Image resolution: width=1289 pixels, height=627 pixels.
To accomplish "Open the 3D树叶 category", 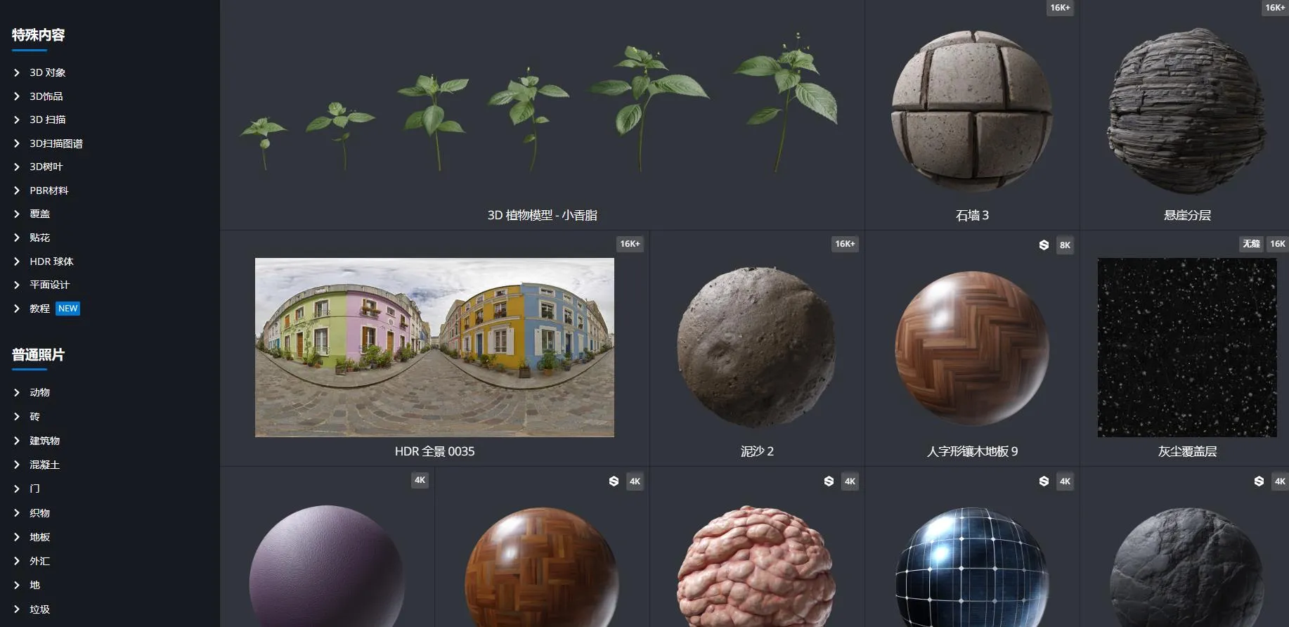I will tap(46, 167).
